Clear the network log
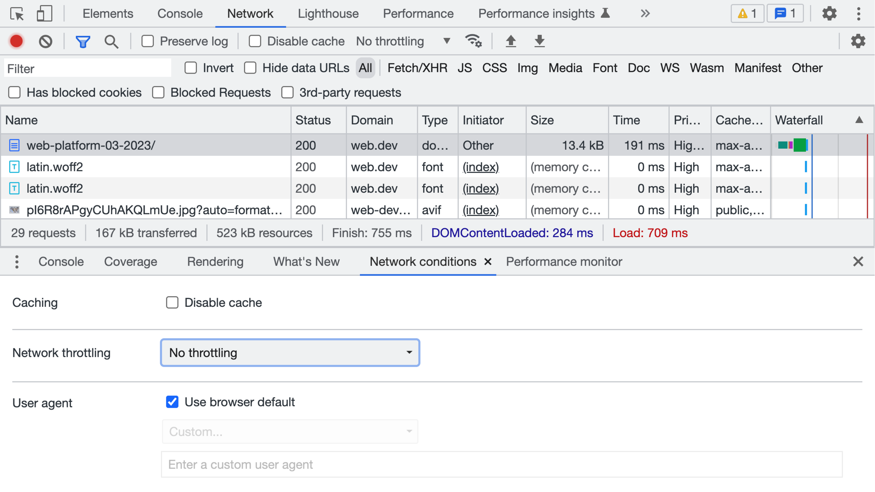Viewport: 875px width, 492px height. tap(46, 41)
